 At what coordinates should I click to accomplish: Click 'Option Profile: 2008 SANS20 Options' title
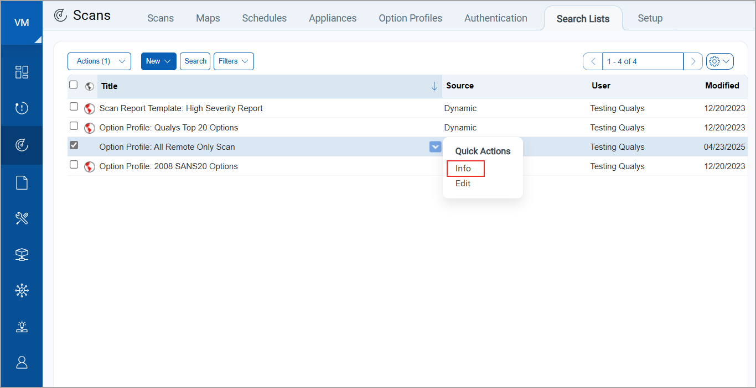click(169, 166)
